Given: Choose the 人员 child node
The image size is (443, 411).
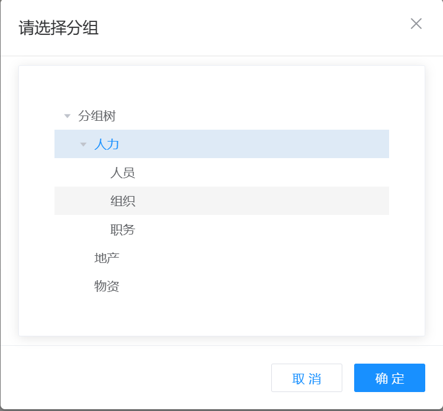Looking at the screenshot, I should tap(123, 173).
